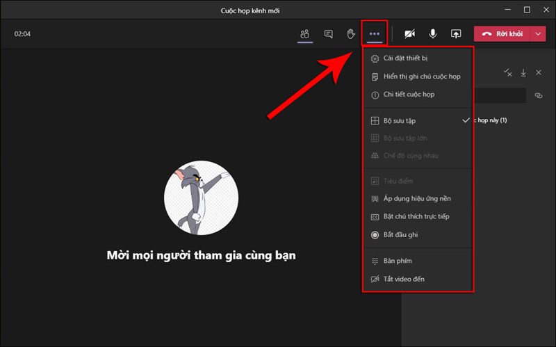The height and width of the screenshot is (347, 556).
Task: Choose the Bộ sưu tập view
Action: 418,120
